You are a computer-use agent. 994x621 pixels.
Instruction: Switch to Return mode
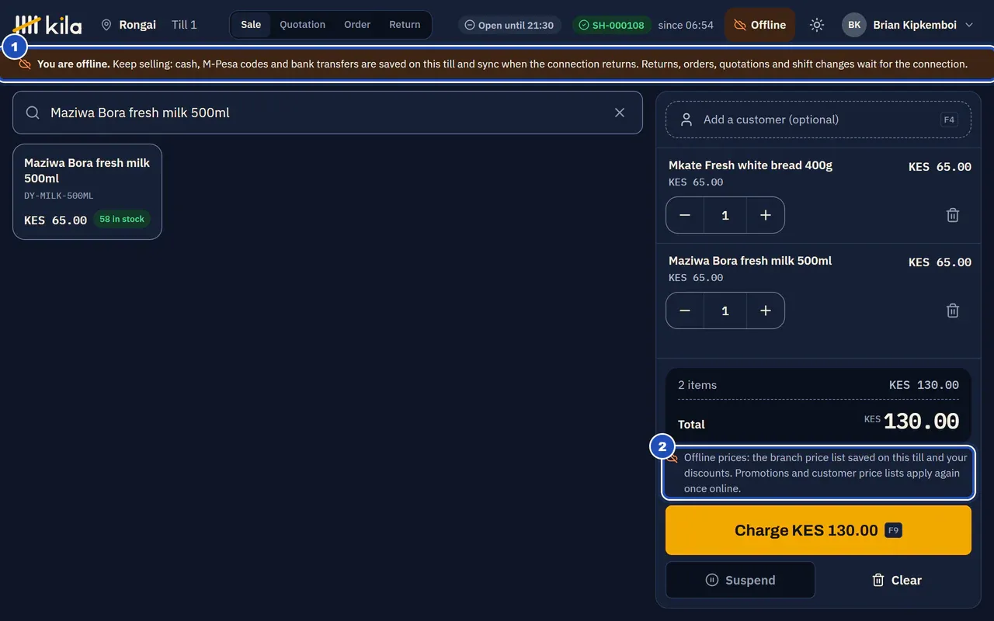coord(405,25)
